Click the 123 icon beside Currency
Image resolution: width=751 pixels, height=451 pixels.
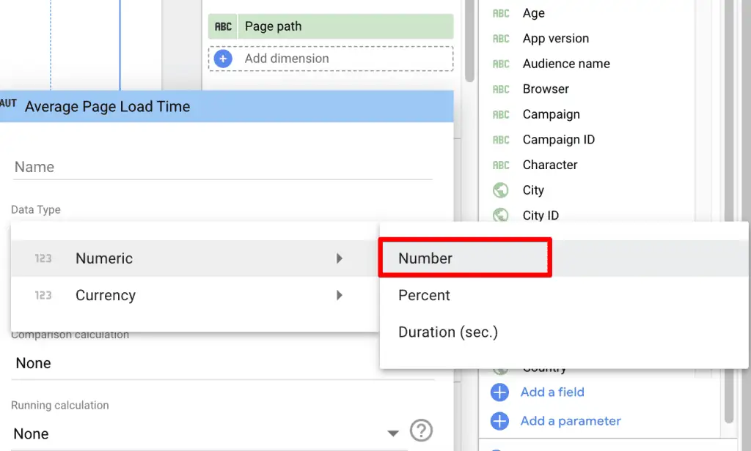click(x=43, y=295)
